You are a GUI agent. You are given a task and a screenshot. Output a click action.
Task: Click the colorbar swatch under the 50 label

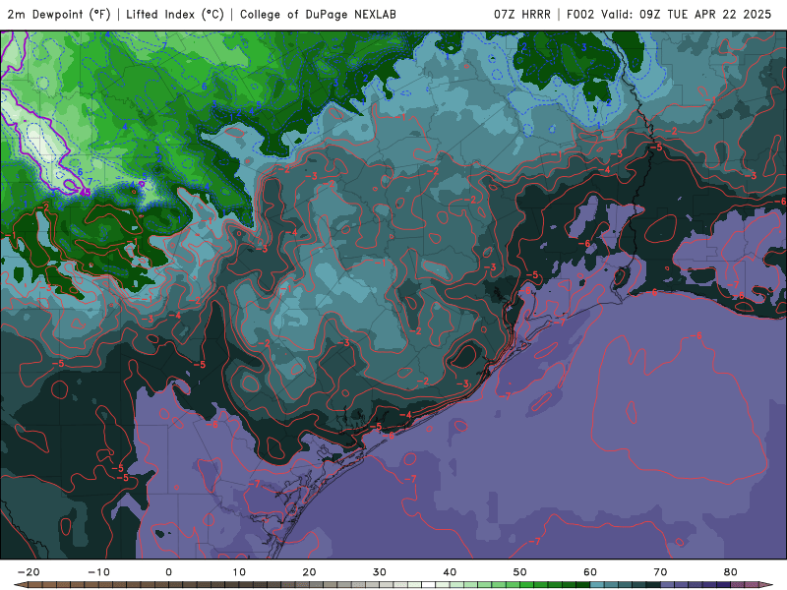tap(526, 584)
